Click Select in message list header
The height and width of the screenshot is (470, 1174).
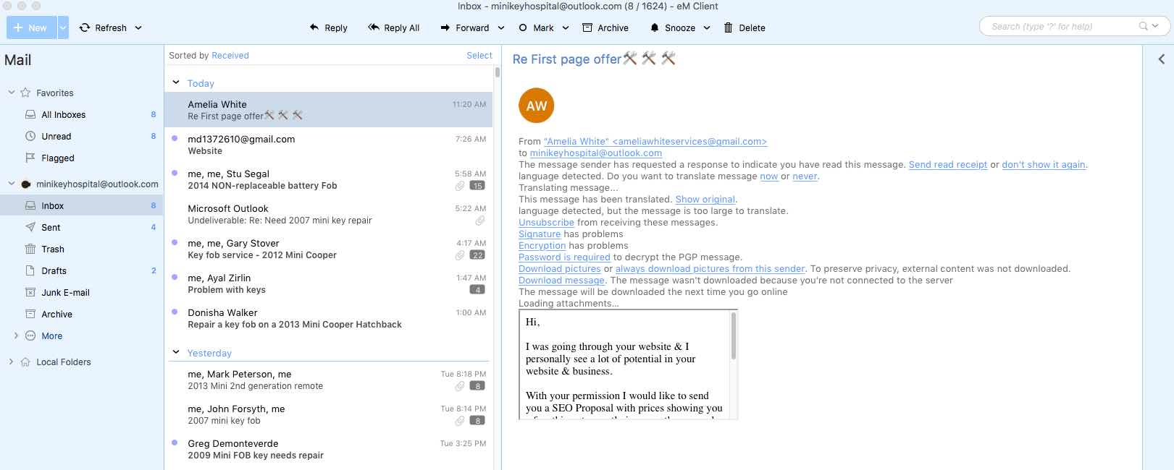[x=479, y=56]
